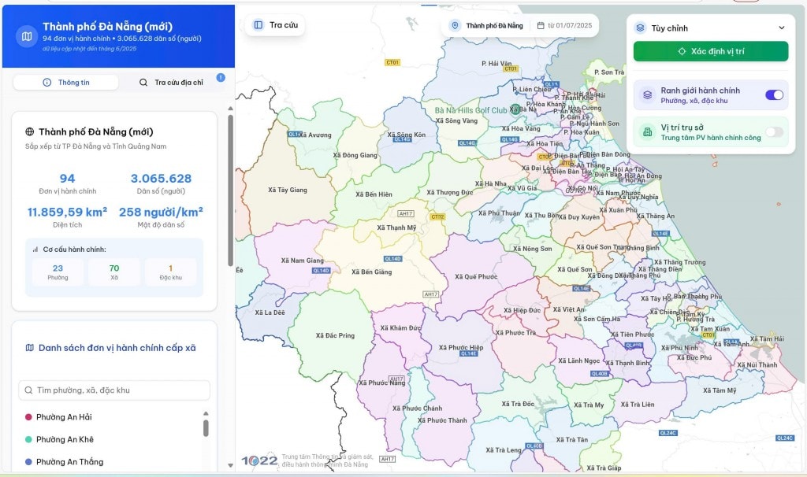Collapse the Tùy chỉnh panel chevron
This screenshot has height=477, width=807.
[781, 28]
